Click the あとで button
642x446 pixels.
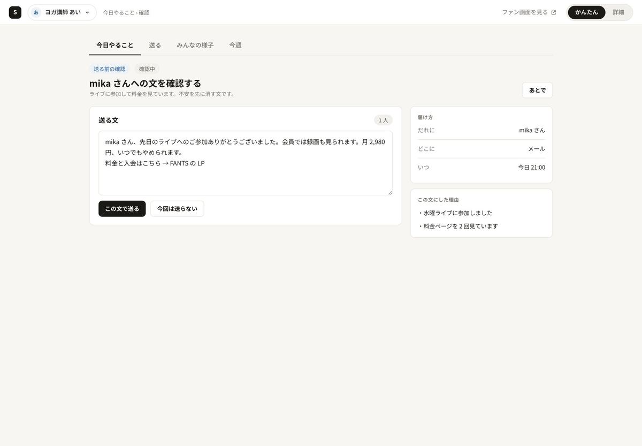click(x=537, y=90)
